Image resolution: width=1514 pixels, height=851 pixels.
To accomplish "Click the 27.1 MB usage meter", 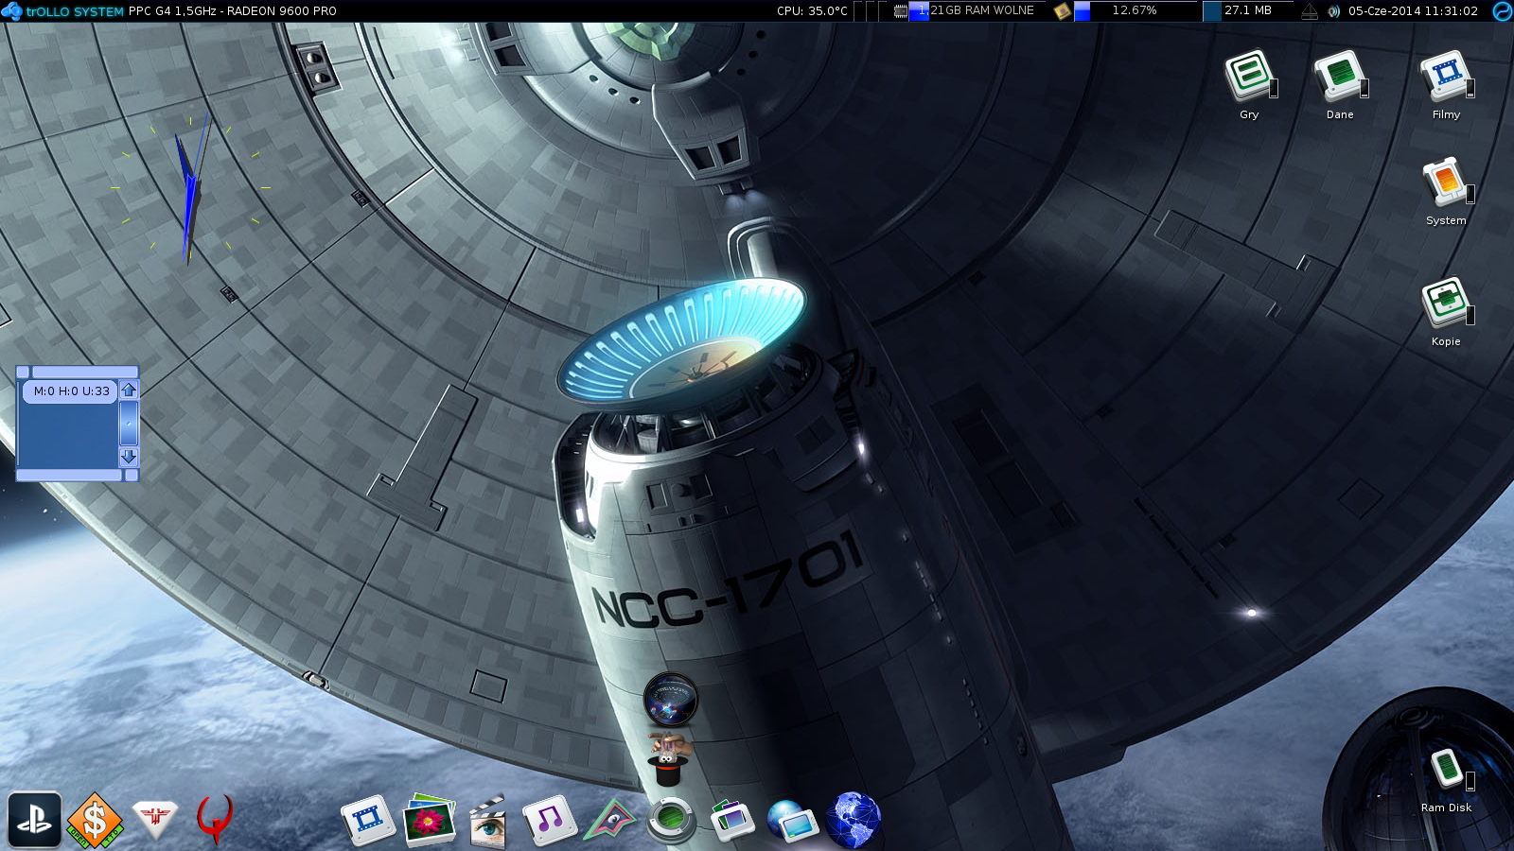I will pyautogui.click(x=1248, y=11).
